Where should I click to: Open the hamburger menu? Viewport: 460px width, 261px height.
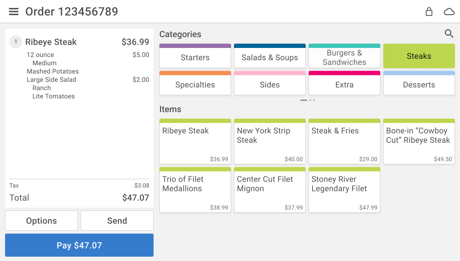coord(14,12)
